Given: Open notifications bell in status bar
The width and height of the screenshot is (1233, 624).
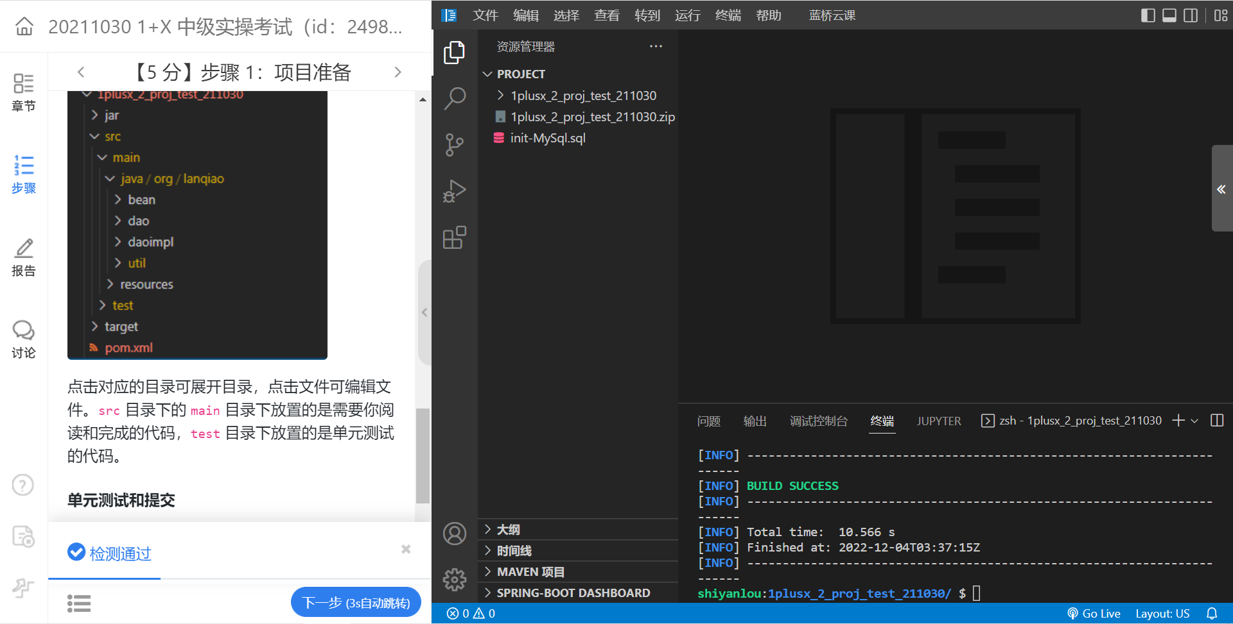Looking at the screenshot, I should (x=1212, y=613).
